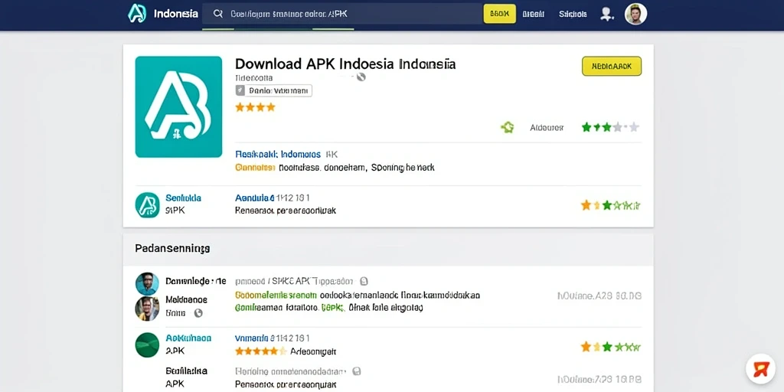Click the icon after Heniging onnatenanodadran
Image resolution: width=784 pixels, height=392 pixels.
click(356, 371)
